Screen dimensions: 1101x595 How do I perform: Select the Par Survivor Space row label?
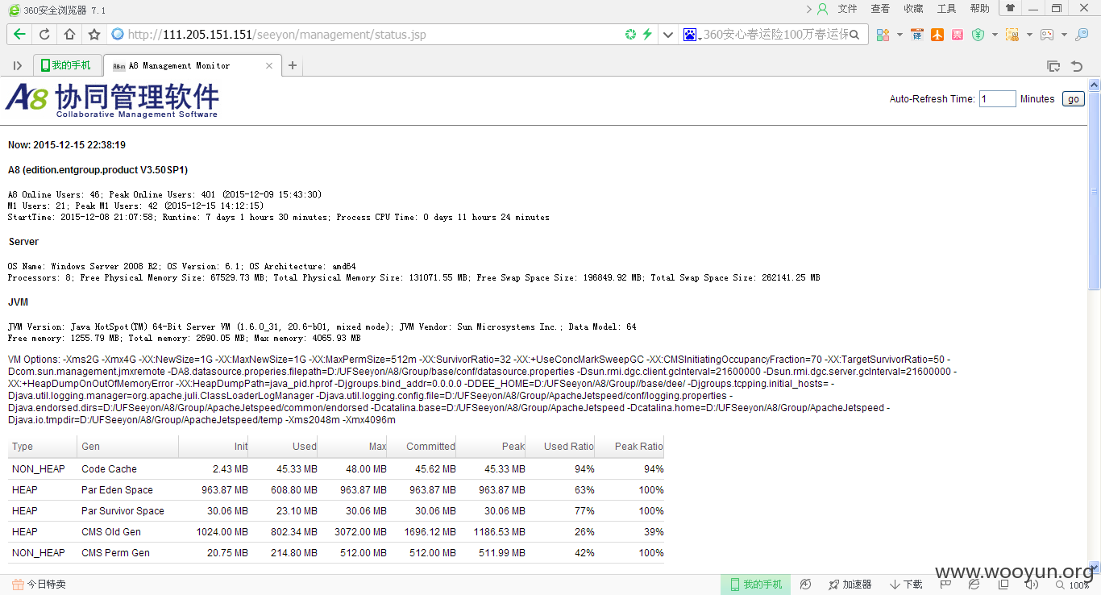pos(123,511)
